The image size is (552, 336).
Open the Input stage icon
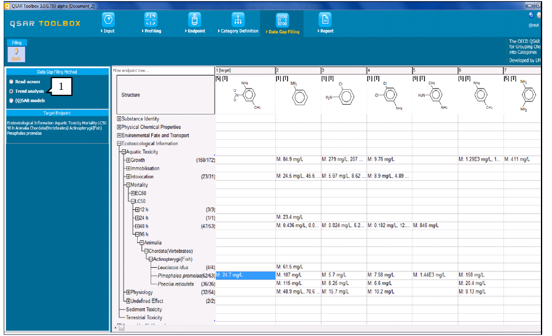[108, 20]
